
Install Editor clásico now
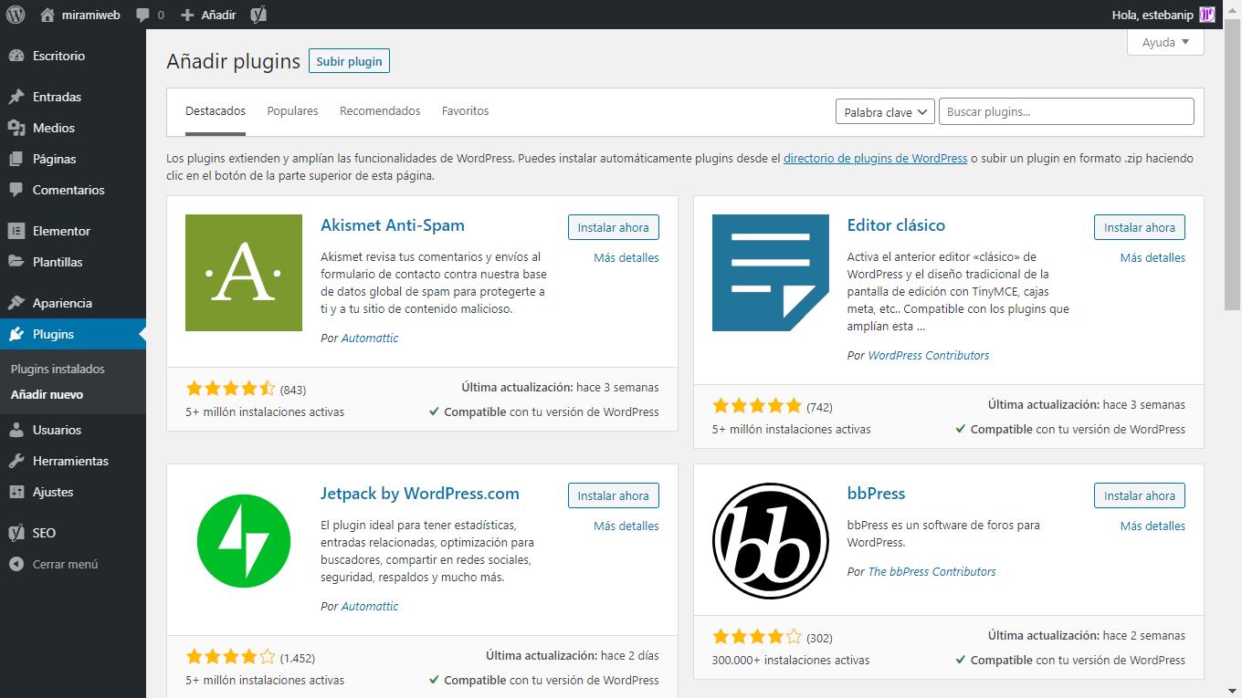coord(1139,227)
